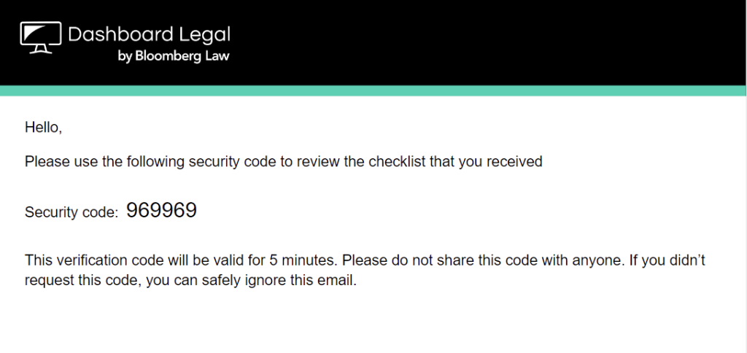747x353 pixels.
Task: Select the security code 969969
Action: [161, 210]
